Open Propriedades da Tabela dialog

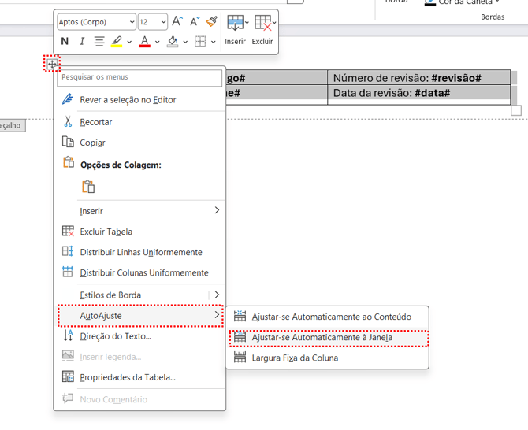[127, 377]
